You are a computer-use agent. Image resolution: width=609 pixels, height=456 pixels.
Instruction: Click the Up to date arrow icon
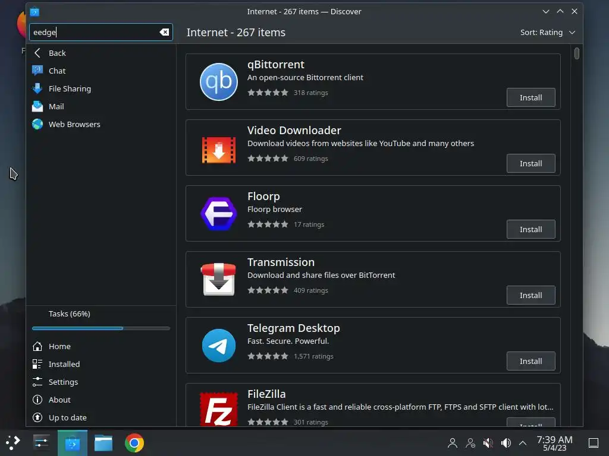point(37,417)
